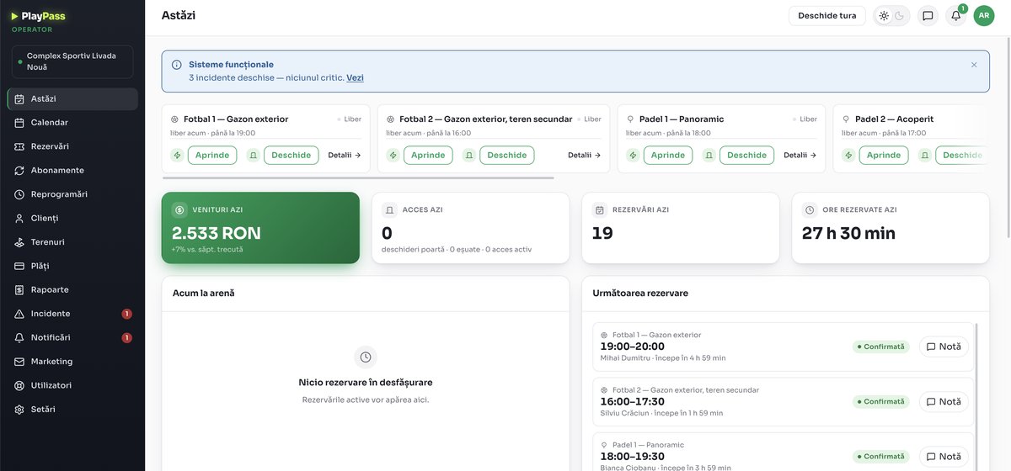Add Notă to the 16:00–17:30 reservation
Screen dimensions: 1011x471
pyautogui.click(x=944, y=402)
